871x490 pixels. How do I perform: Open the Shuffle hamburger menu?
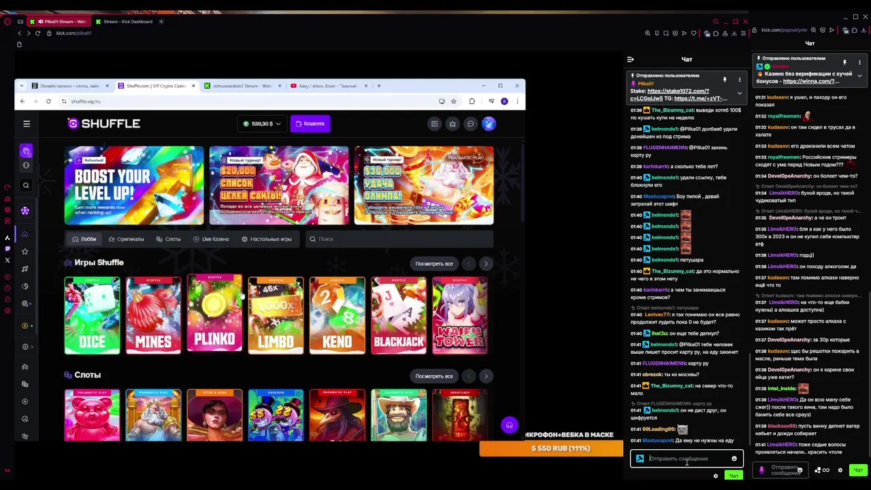pos(27,124)
